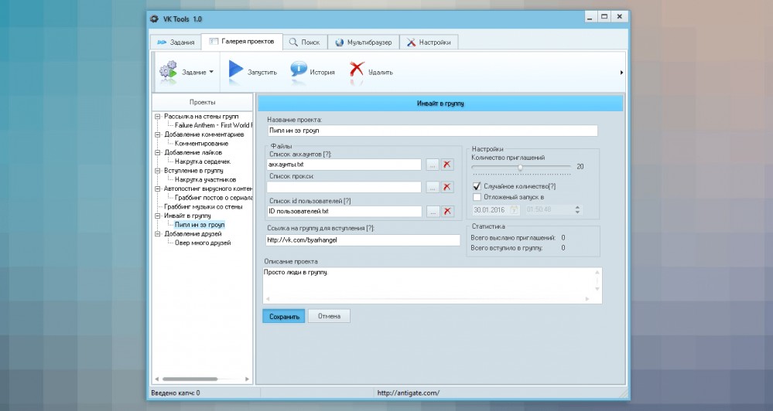Browse for proxy list file with ... button
Viewport: 773px width, 411px height.
(x=433, y=187)
